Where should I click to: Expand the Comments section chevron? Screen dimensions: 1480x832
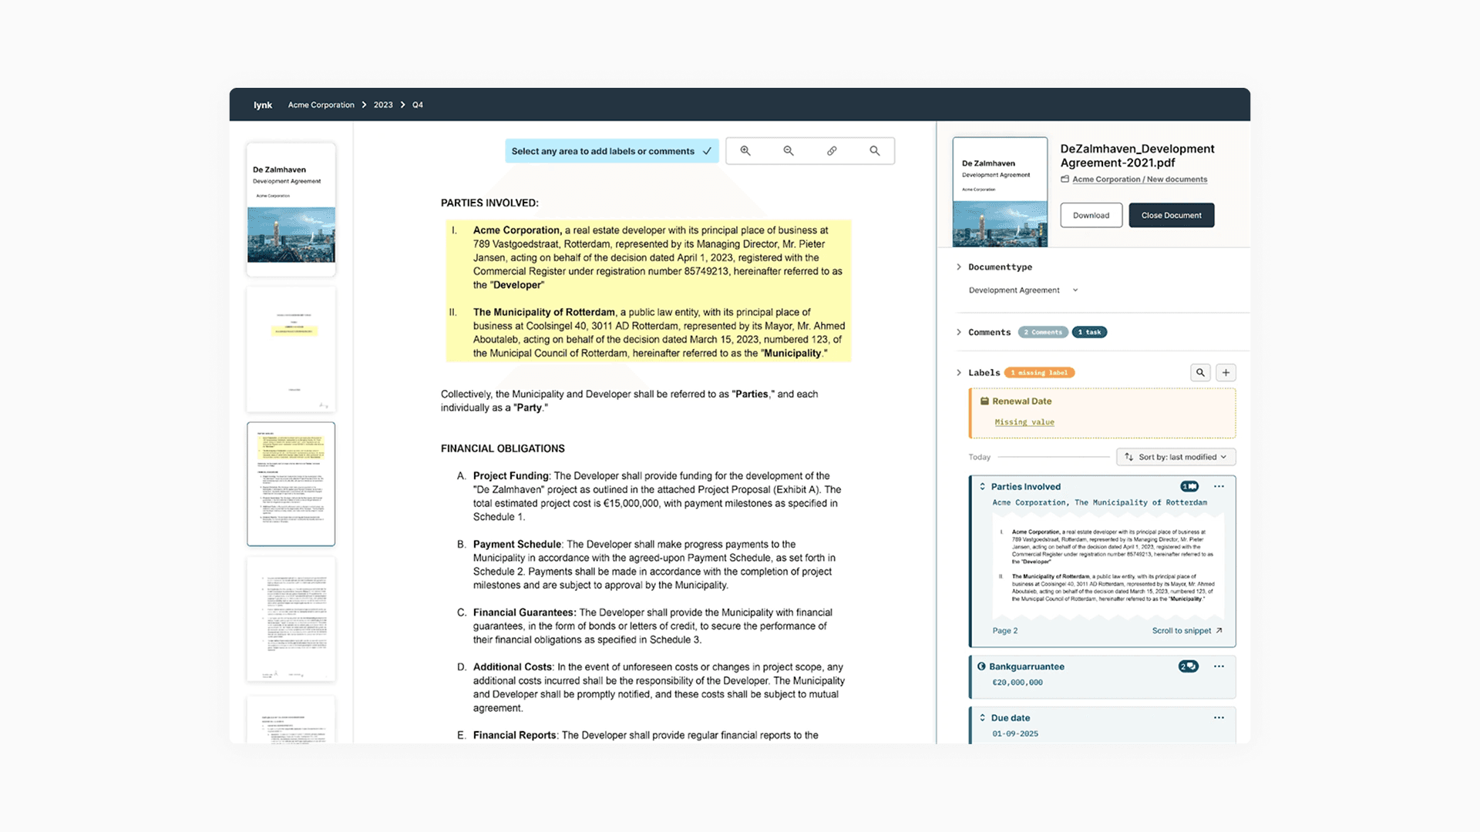(x=959, y=332)
